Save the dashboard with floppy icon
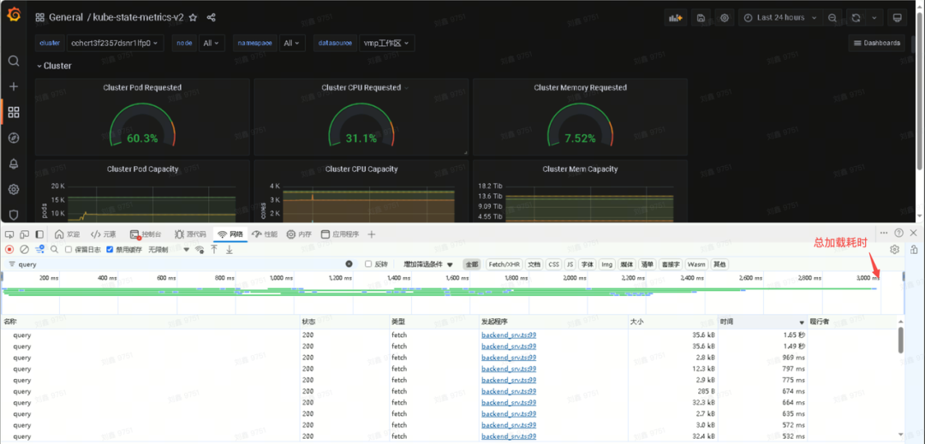The height and width of the screenshot is (444, 925). click(x=701, y=18)
